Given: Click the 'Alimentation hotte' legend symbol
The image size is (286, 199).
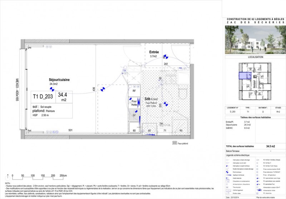Looking at the screenshot, I should click(259, 190).
